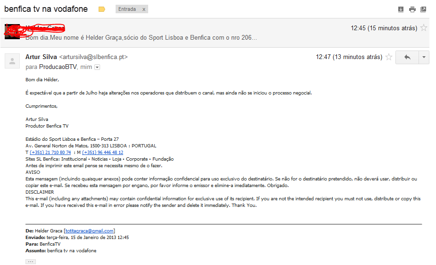Viewport: 436px width, 265px height.
Task: Click the yellow importance marker icon
Action: 101,9
